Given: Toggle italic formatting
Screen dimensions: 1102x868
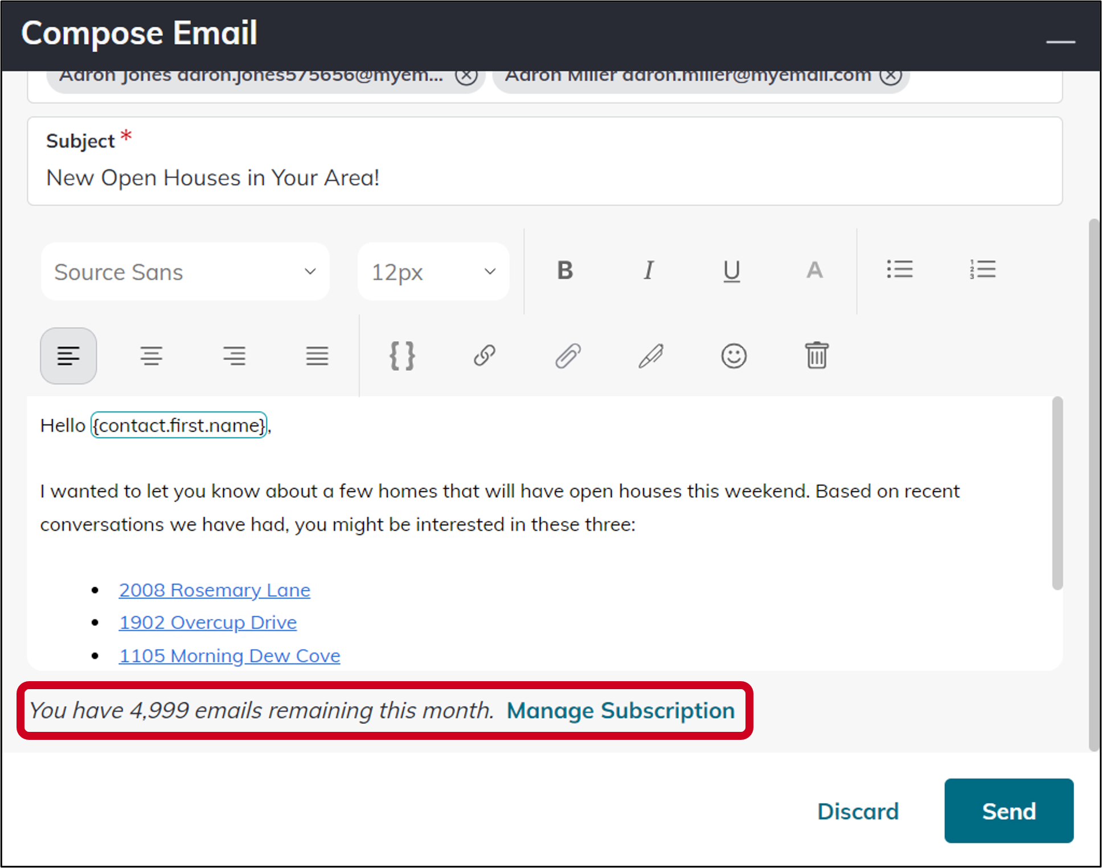Looking at the screenshot, I should tap(648, 271).
